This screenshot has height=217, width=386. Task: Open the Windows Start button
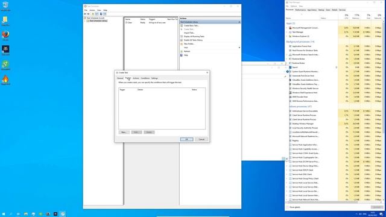click(x=4, y=214)
